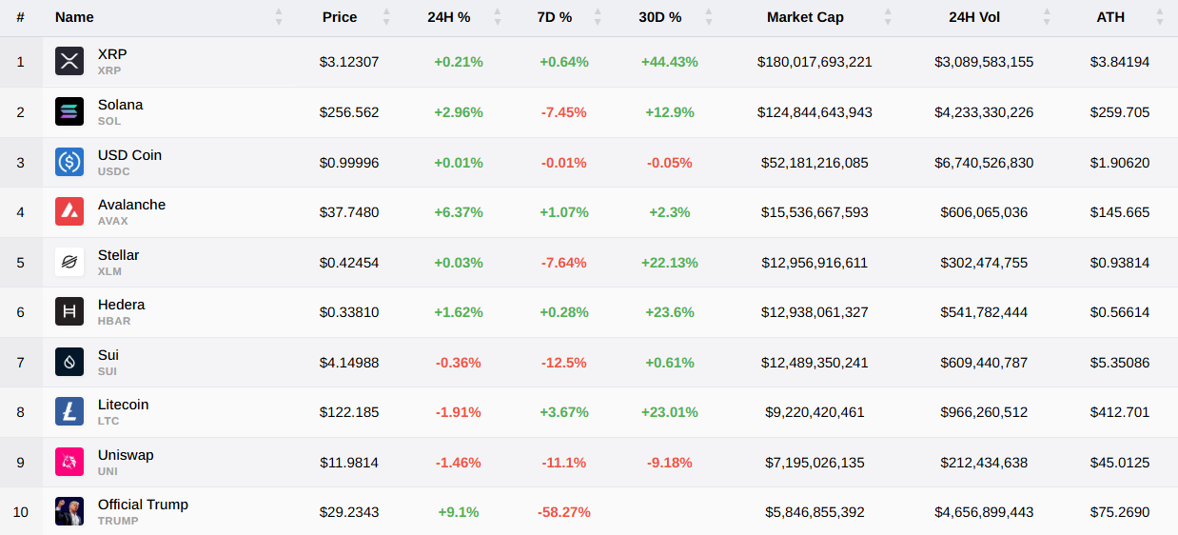
Task: Click the USD Coin logo icon
Action: point(69,162)
